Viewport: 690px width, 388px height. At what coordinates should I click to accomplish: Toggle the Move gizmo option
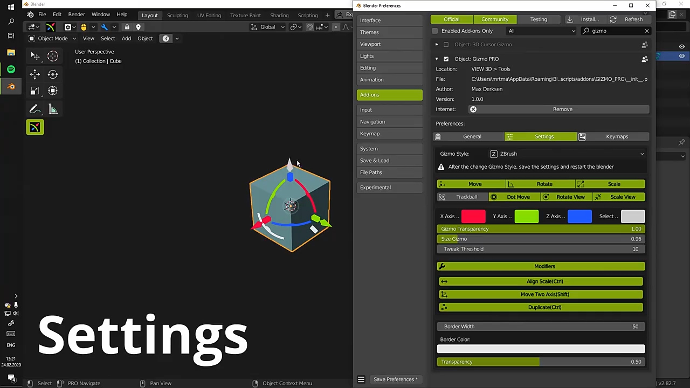471,184
